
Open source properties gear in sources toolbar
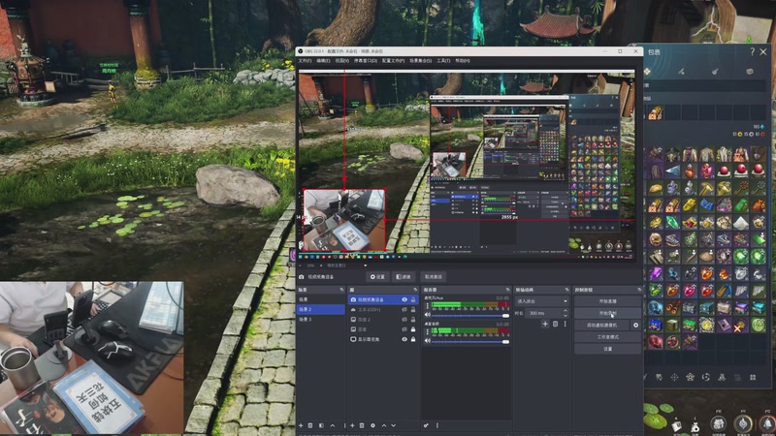372,425
